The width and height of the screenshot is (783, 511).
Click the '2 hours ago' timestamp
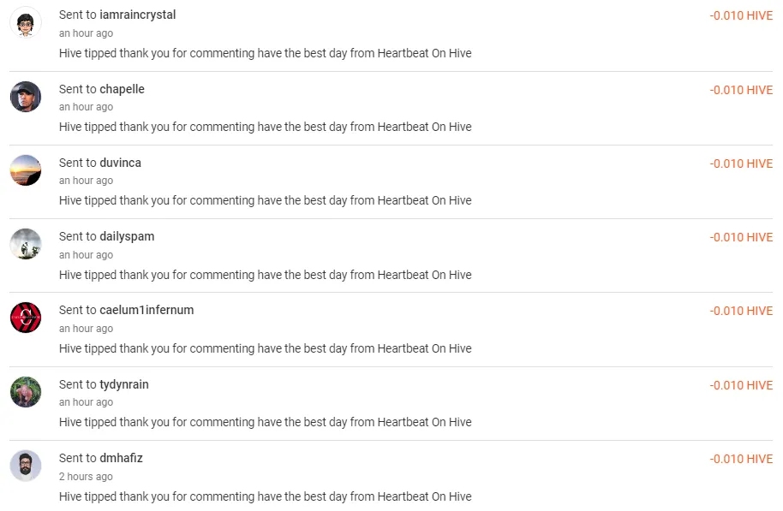point(86,477)
